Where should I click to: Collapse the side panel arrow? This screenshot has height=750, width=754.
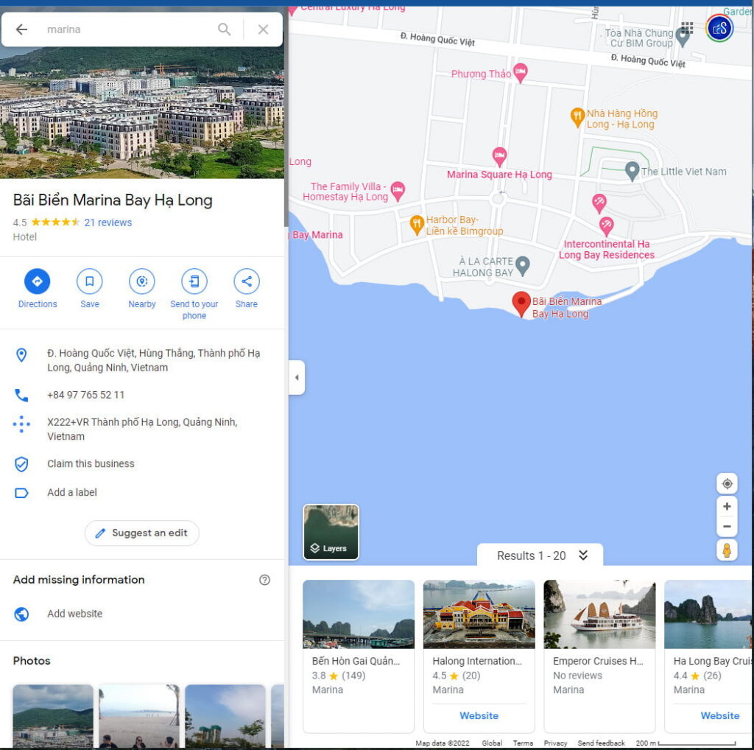point(297,378)
